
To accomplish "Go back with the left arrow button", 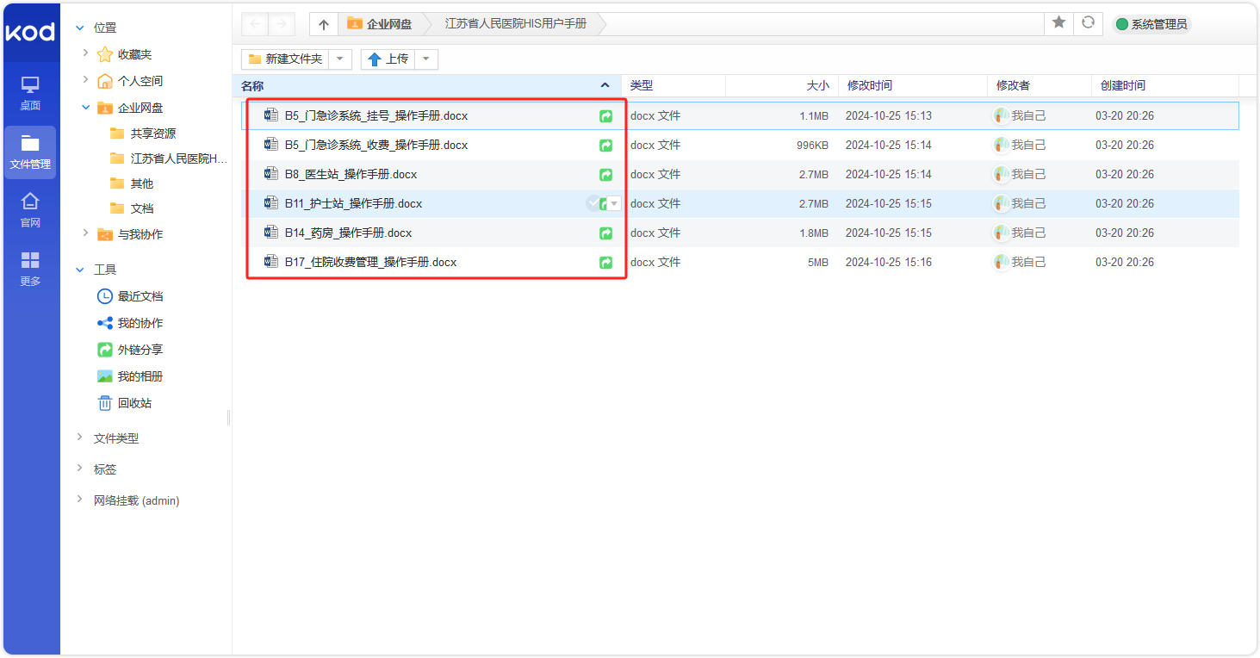I will [255, 24].
